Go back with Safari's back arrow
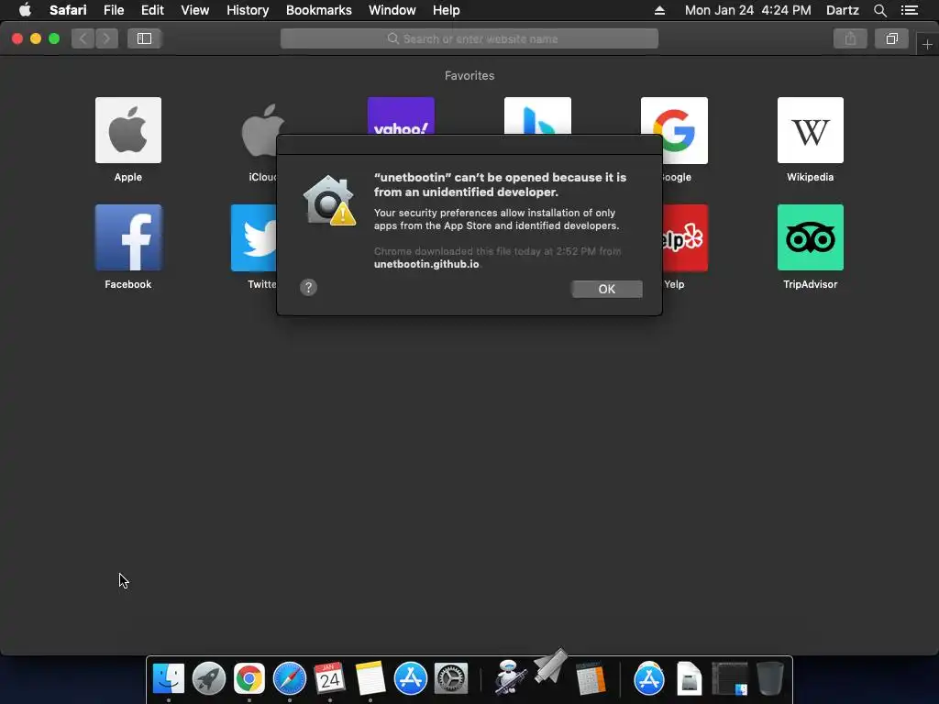This screenshot has width=939, height=704. 83,38
